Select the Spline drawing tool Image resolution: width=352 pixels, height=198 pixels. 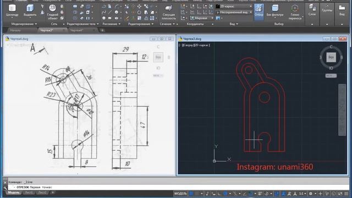[104, 12]
